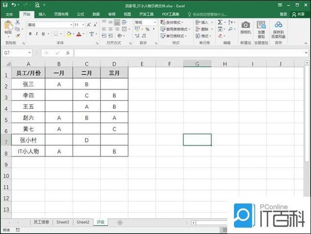Toggle Top Align vertical alignment
The height and width of the screenshot is (234, 311).
[x=104, y=22]
